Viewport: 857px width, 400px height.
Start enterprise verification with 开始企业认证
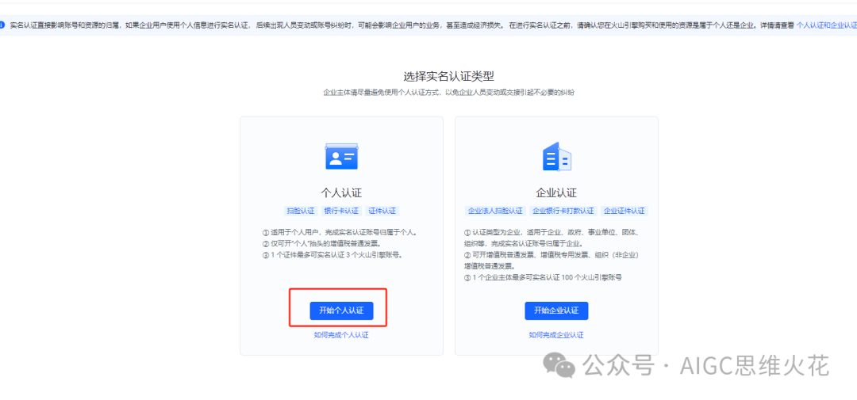[556, 310]
